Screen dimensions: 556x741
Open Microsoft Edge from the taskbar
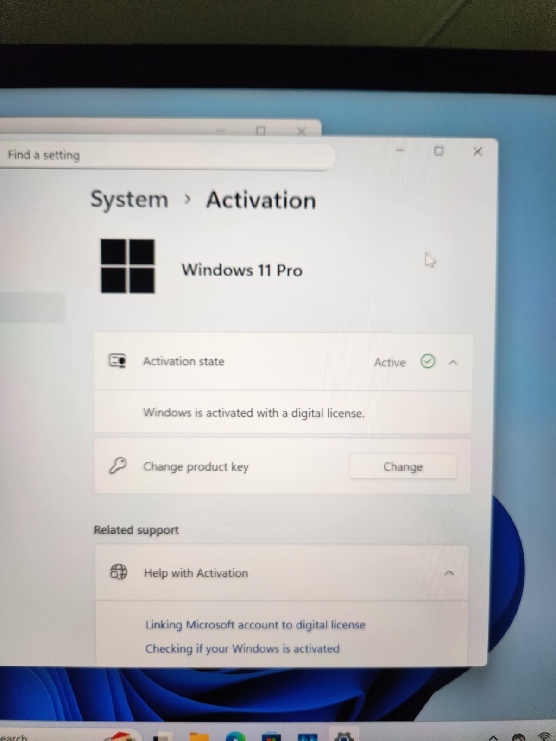pyautogui.click(x=235, y=736)
